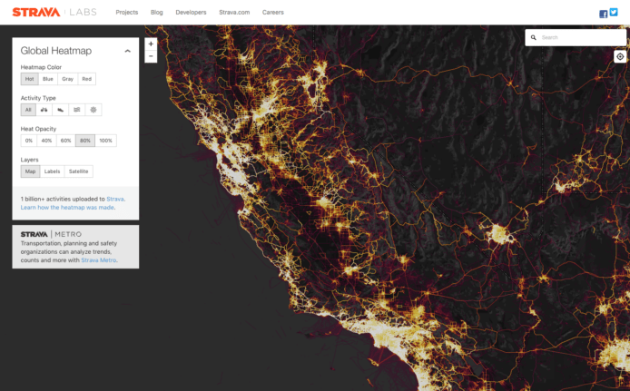
Task: Set heat opacity to 40%
Action: point(46,141)
